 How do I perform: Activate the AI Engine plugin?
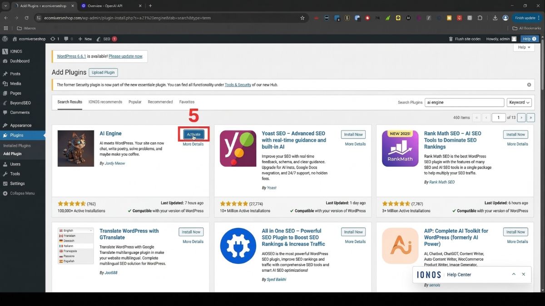(x=193, y=135)
